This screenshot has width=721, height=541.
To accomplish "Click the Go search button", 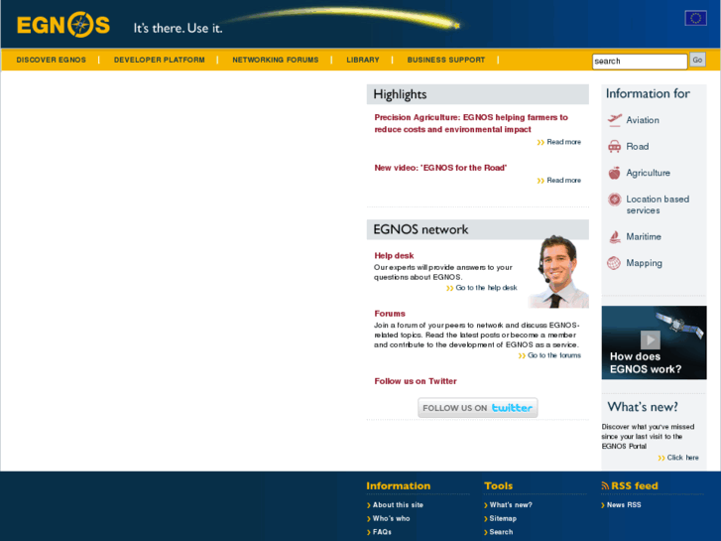I will 697,60.
